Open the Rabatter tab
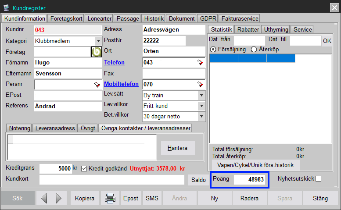Screen dimensions: 341x210 [x=248, y=29]
